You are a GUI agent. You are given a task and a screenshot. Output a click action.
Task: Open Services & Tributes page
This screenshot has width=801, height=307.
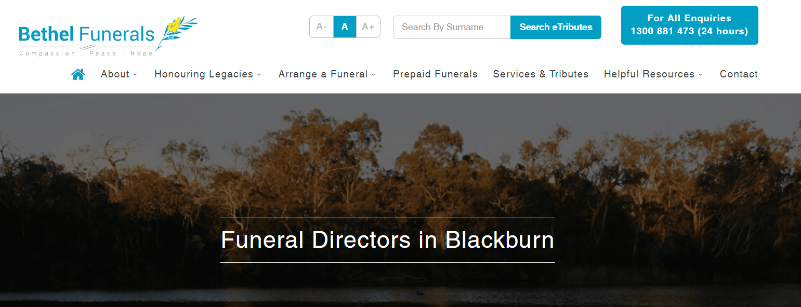click(541, 74)
